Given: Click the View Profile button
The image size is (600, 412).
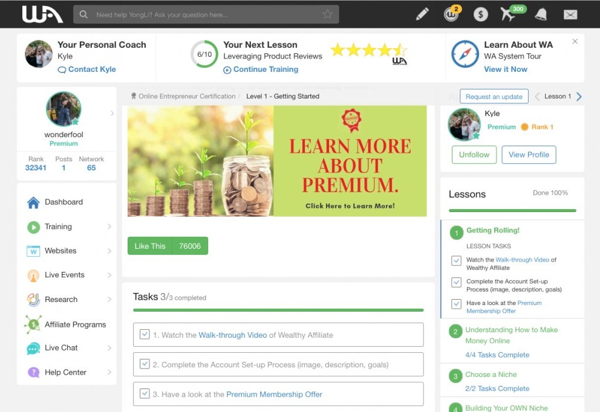Looking at the screenshot, I should [x=529, y=155].
